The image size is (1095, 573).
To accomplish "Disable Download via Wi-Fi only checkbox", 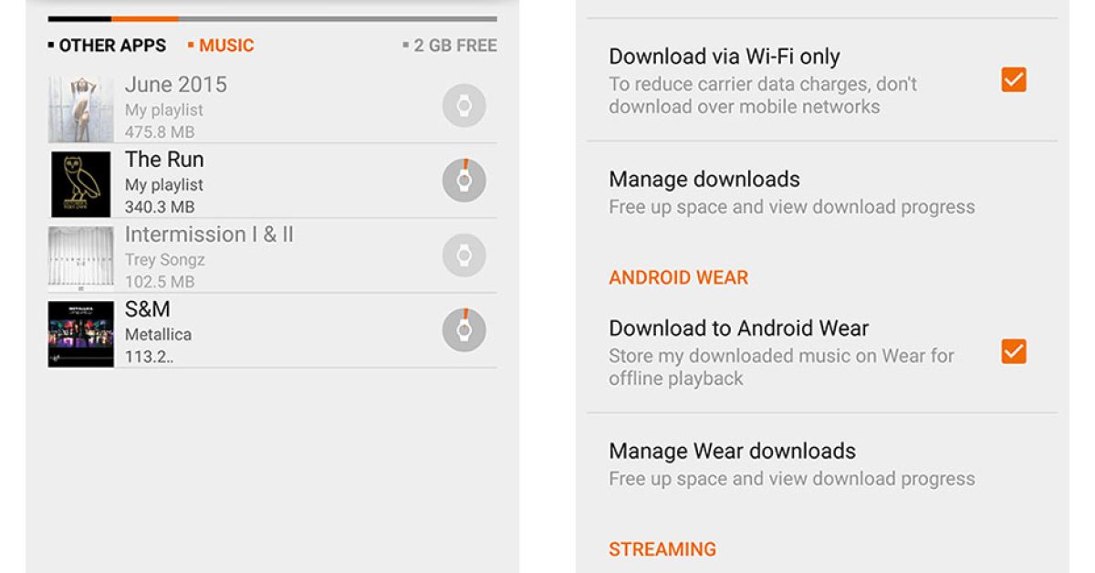I will 1013,80.
